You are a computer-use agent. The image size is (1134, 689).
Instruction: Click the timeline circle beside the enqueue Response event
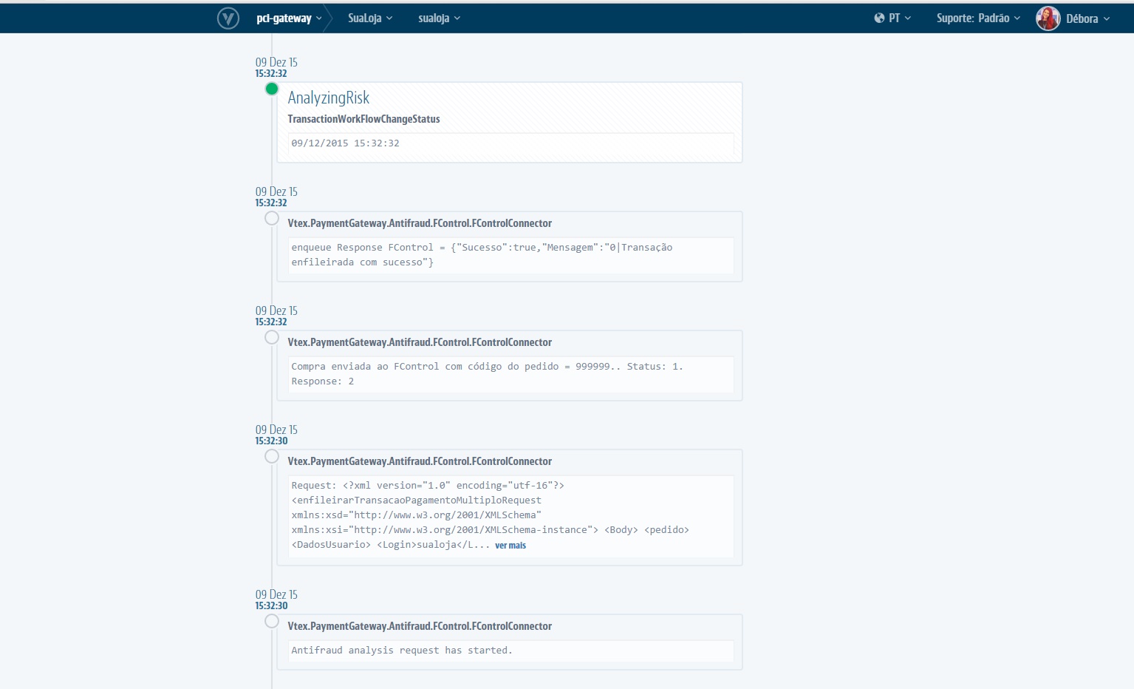pyautogui.click(x=271, y=218)
